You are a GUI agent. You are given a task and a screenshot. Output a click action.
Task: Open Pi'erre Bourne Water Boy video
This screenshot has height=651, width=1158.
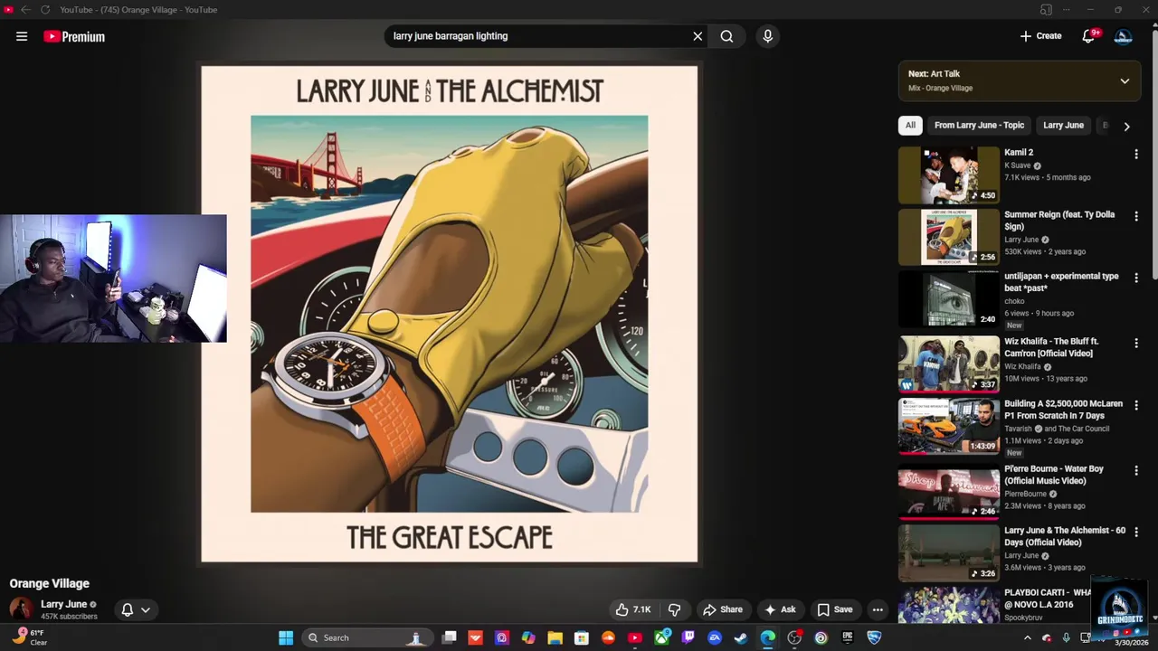pyautogui.click(x=1054, y=475)
